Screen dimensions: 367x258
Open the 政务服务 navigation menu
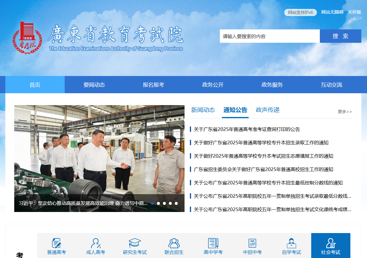(x=272, y=85)
